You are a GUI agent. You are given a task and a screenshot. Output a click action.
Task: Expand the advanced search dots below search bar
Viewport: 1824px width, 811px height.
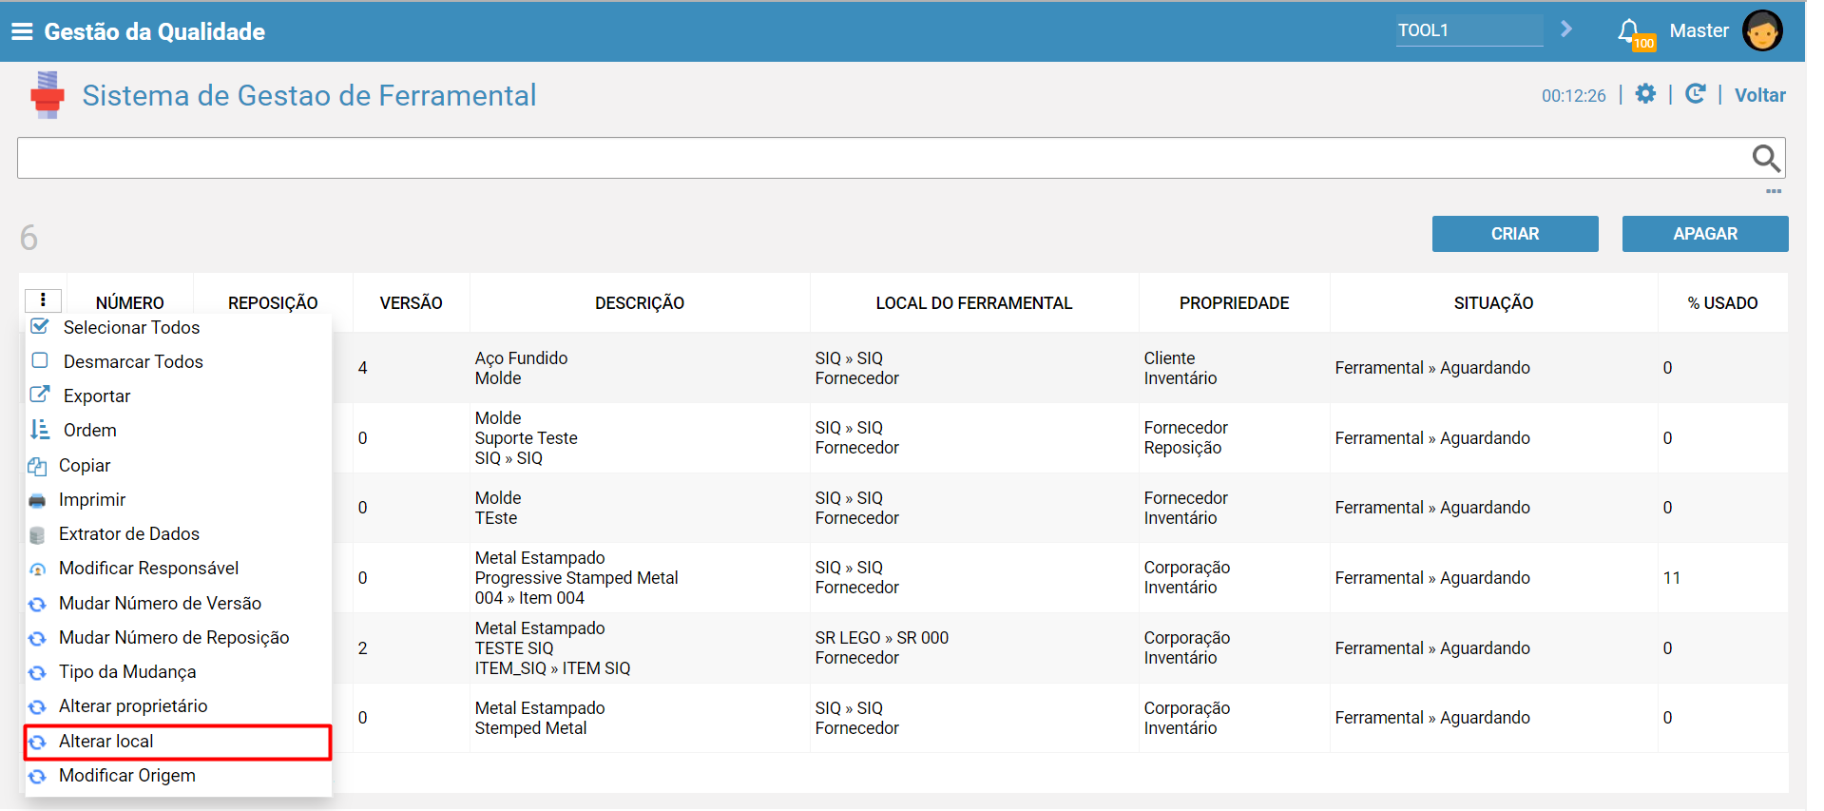1774,191
